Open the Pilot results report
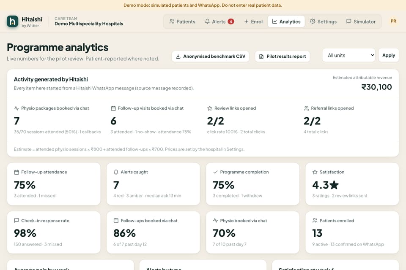Screen dimensions: 406x270 pyautogui.click(x=283, y=57)
